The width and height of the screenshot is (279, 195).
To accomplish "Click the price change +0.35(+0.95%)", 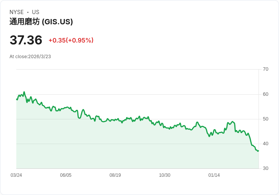I will 71,40.
